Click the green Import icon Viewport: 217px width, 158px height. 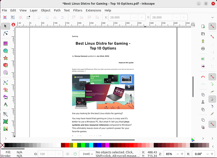(x=203, y=59)
